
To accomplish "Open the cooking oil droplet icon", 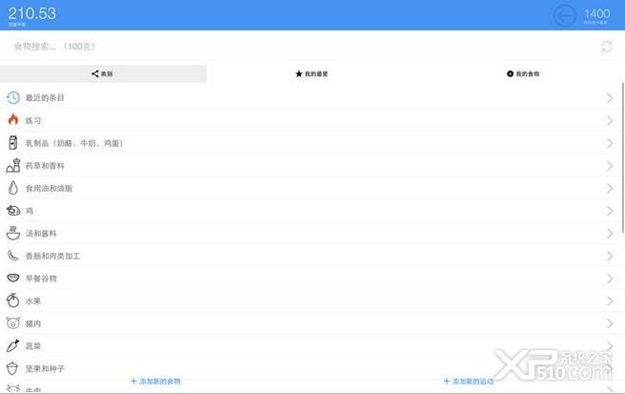I will pyautogui.click(x=13, y=188).
